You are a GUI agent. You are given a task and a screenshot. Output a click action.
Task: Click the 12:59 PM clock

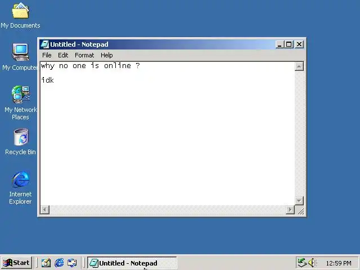click(x=339, y=263)
